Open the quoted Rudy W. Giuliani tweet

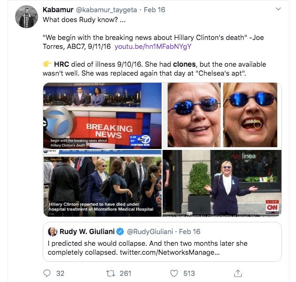click(162, 242)
